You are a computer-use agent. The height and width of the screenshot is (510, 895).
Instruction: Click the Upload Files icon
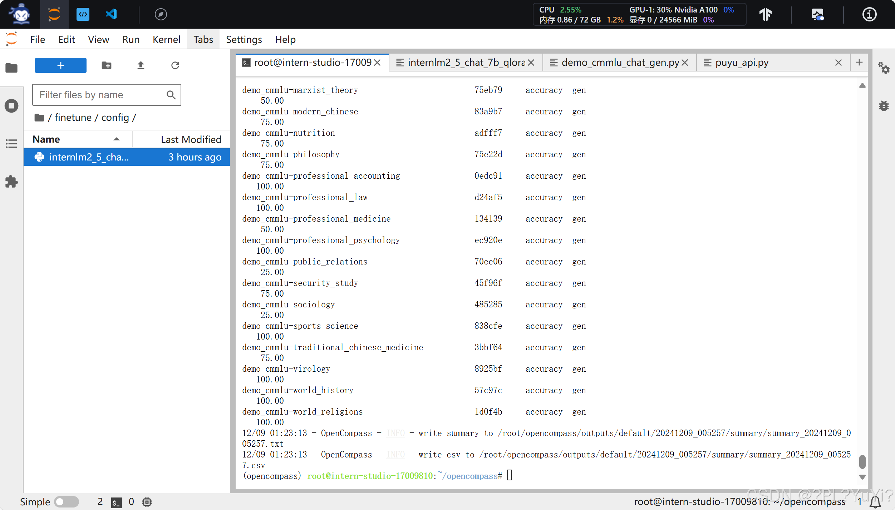pyautogui.click(x=141, y=65)
